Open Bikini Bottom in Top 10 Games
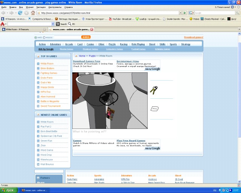 (47, 68)
